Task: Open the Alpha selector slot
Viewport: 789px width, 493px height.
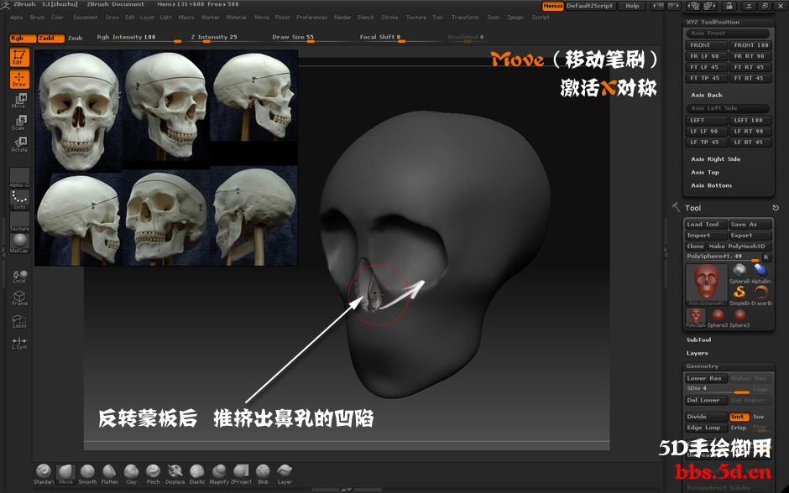Action: coord(19,178)
